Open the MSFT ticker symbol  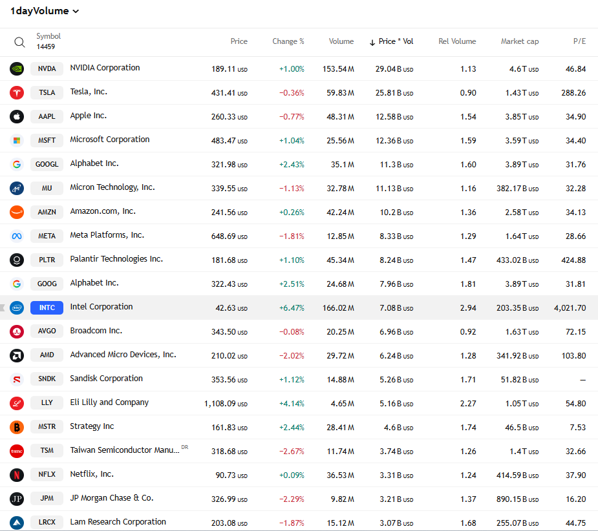[47, 140]
